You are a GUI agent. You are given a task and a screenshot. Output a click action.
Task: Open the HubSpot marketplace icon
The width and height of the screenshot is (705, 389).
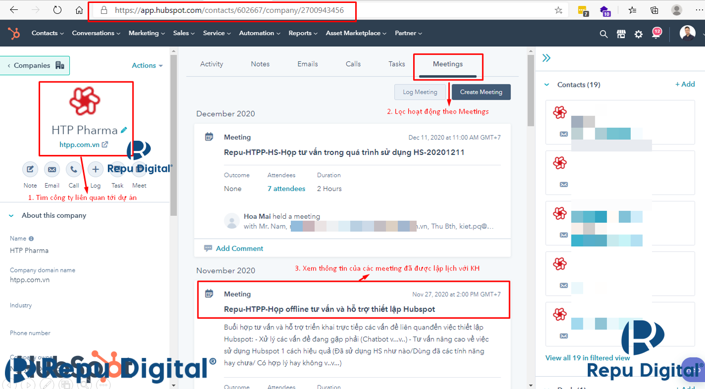[621, 34]
